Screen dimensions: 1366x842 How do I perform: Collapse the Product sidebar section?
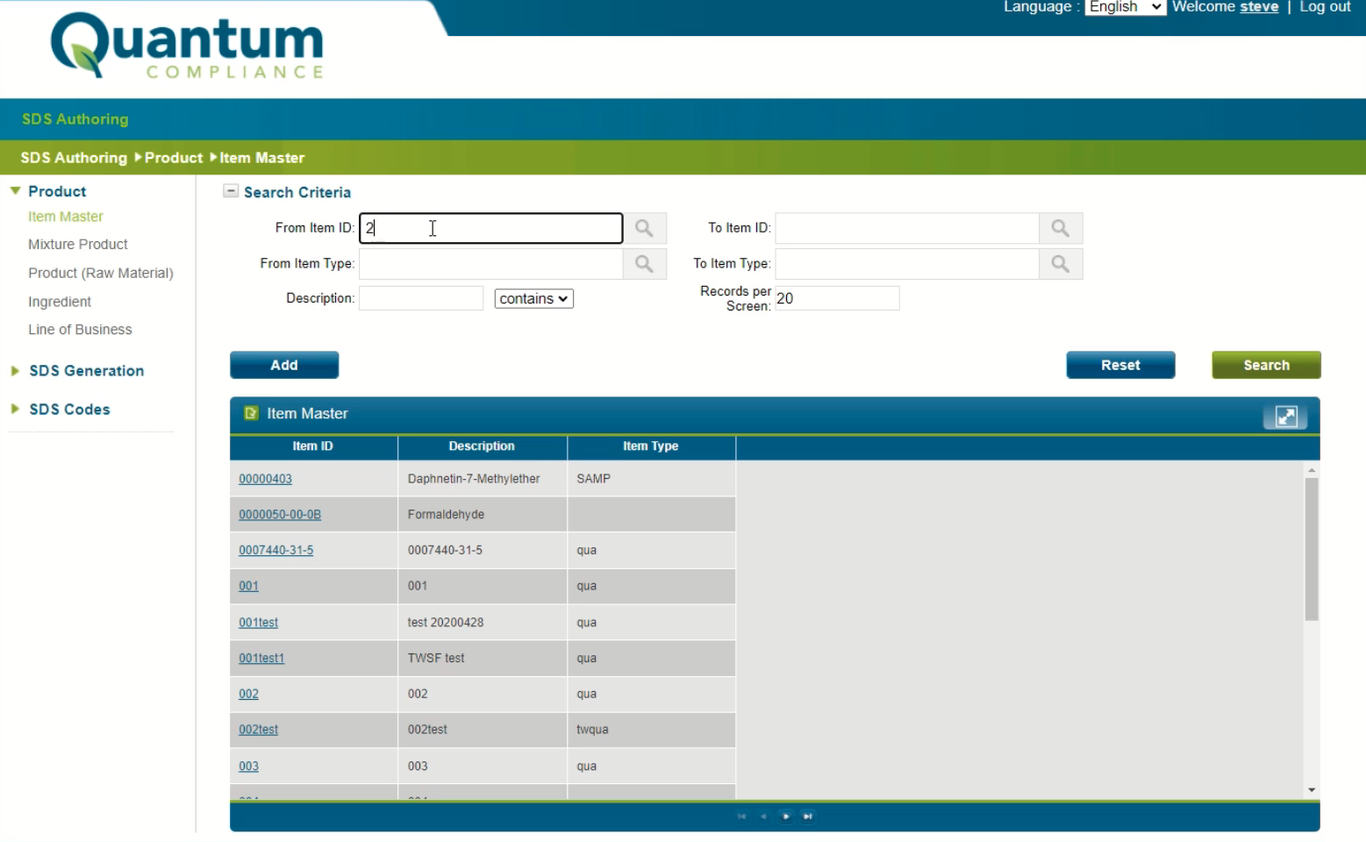click(15, 190)
